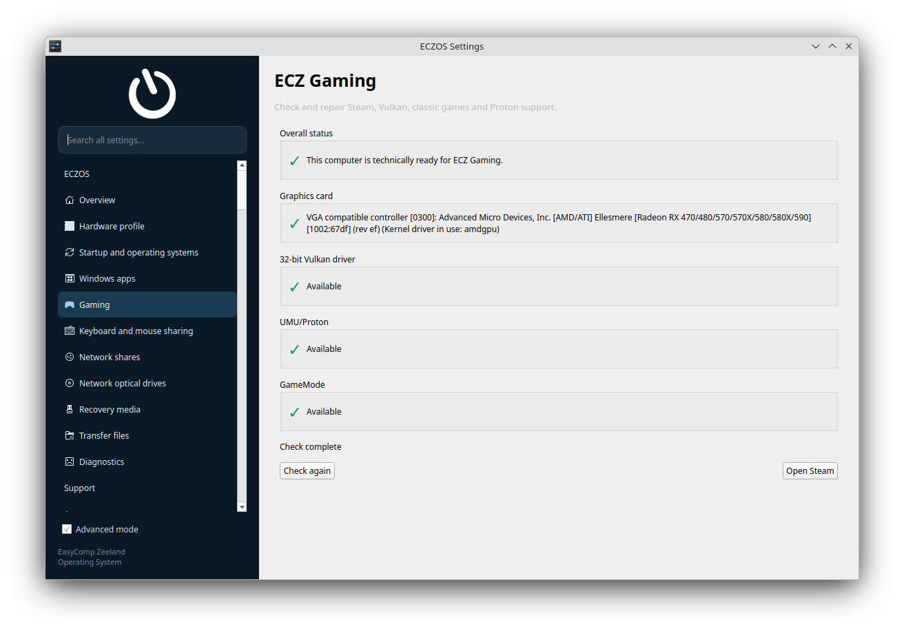Select Keyboard and mouse sharing
904x633 pixels.
(147, 331)
